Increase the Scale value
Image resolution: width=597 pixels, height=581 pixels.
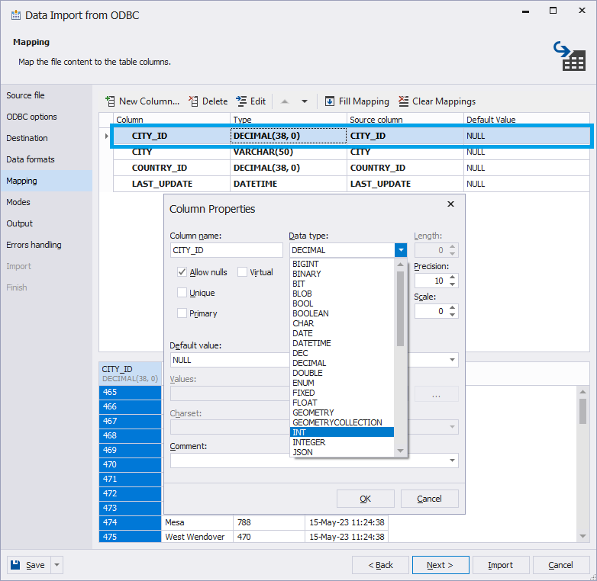(452, 307)
